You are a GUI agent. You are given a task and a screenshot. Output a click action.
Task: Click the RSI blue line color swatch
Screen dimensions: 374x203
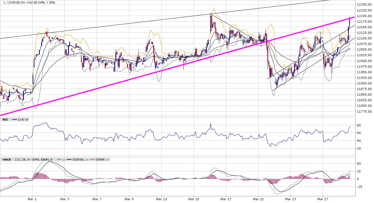(x=15, y=120)
